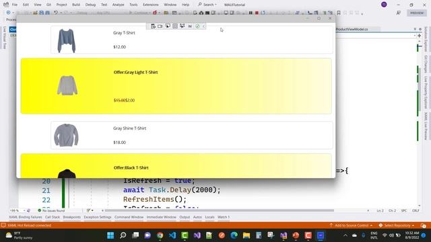
Task: Stop debugging with the red square
Action: click(x=257, y=13)
